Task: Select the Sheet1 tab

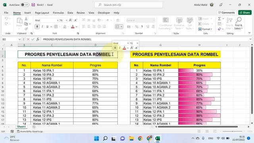Action: coord(21,127)
